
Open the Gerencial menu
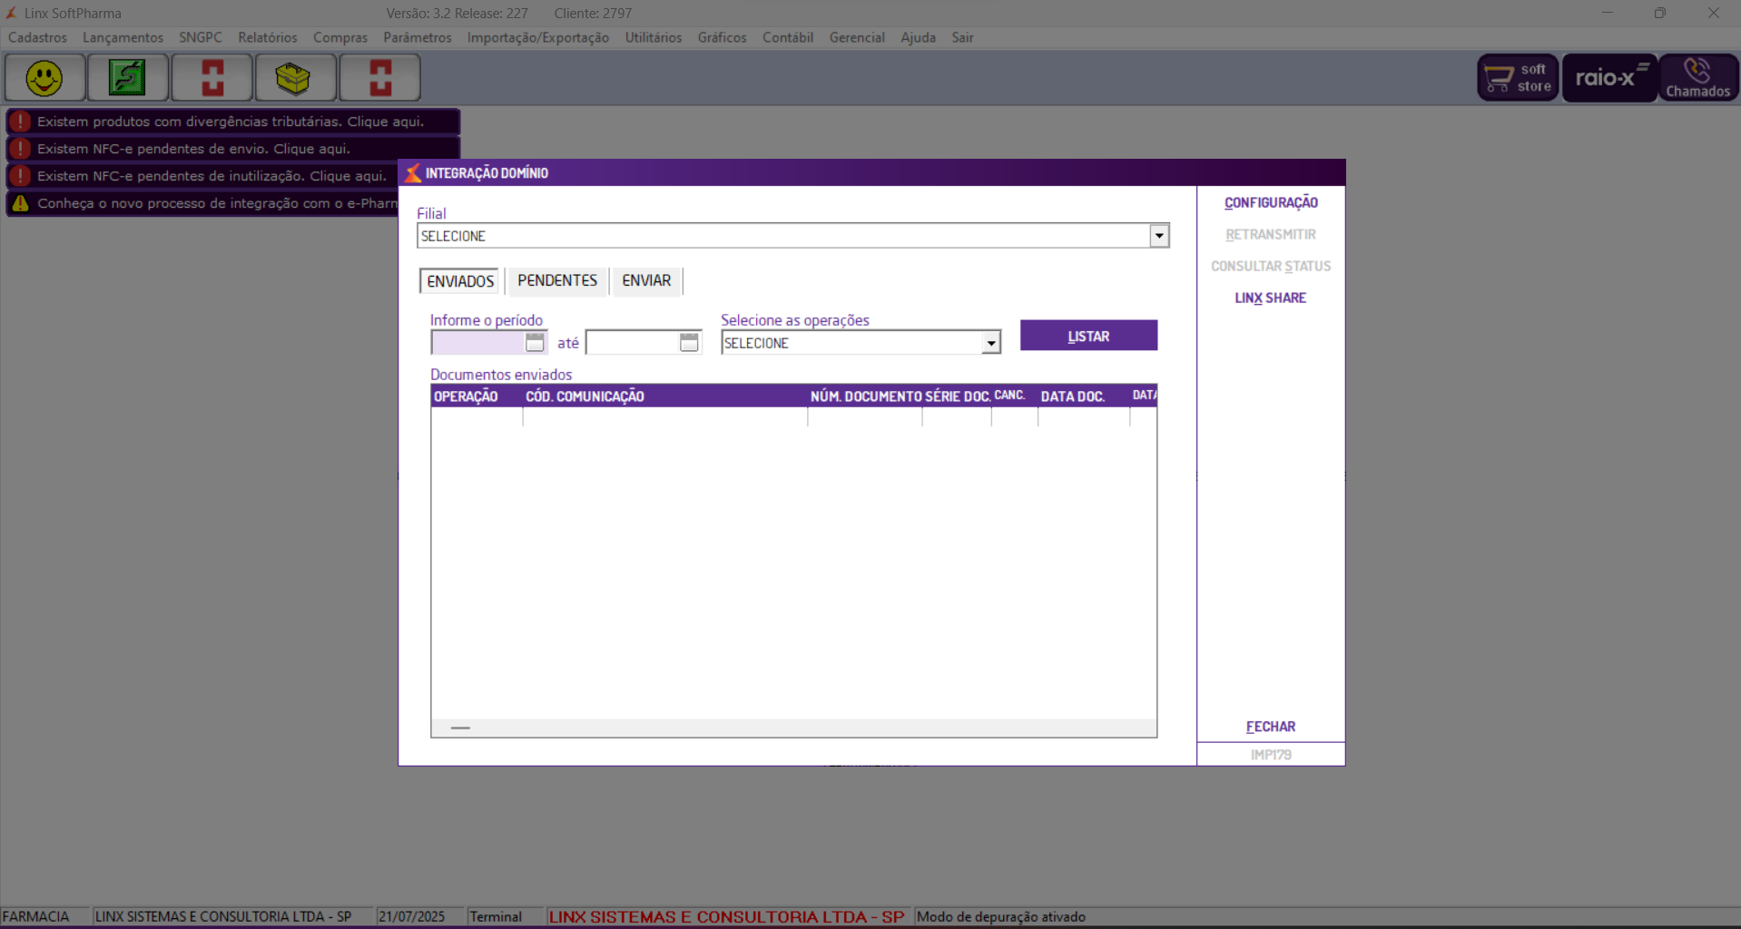click(x=857, y=38)
